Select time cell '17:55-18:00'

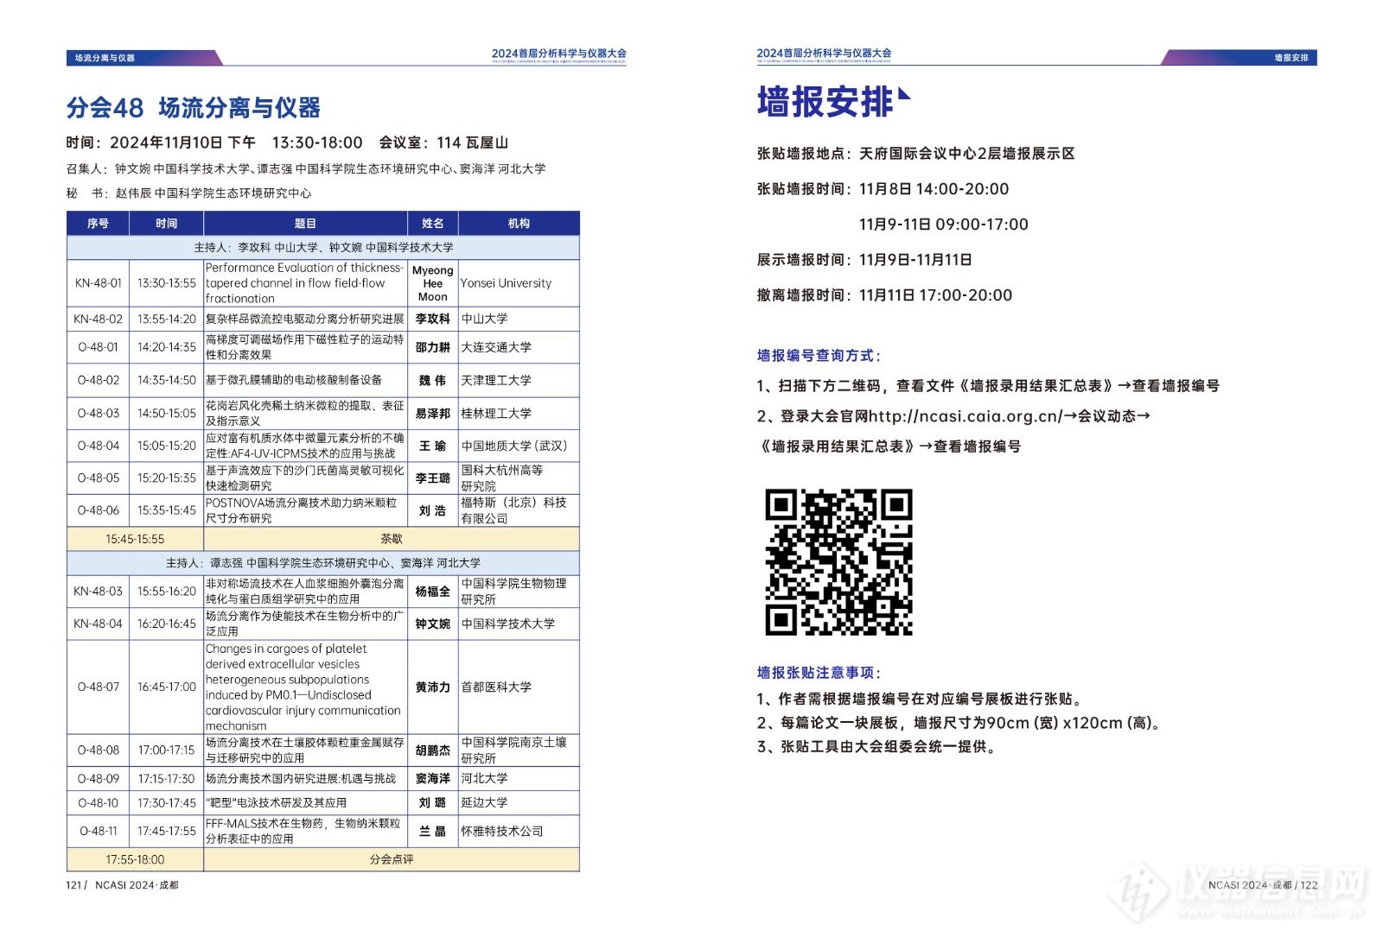tap(135, 860)
